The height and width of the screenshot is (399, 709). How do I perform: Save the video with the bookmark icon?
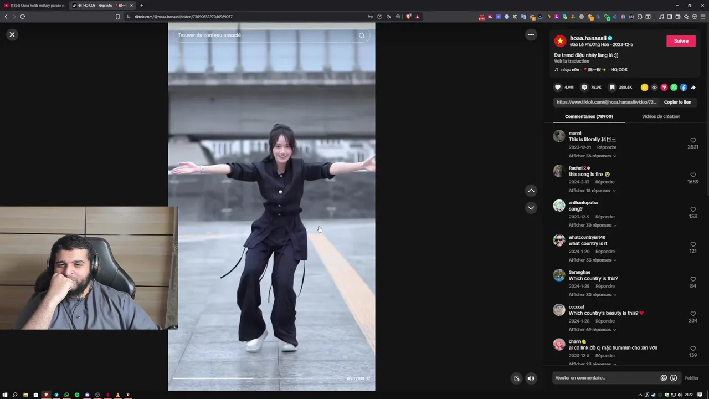point(612,87)
